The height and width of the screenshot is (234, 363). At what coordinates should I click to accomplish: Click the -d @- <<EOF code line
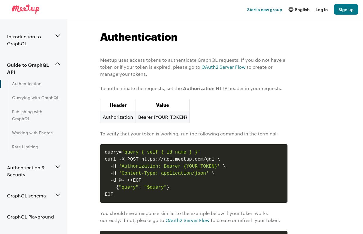coord(126,180)
